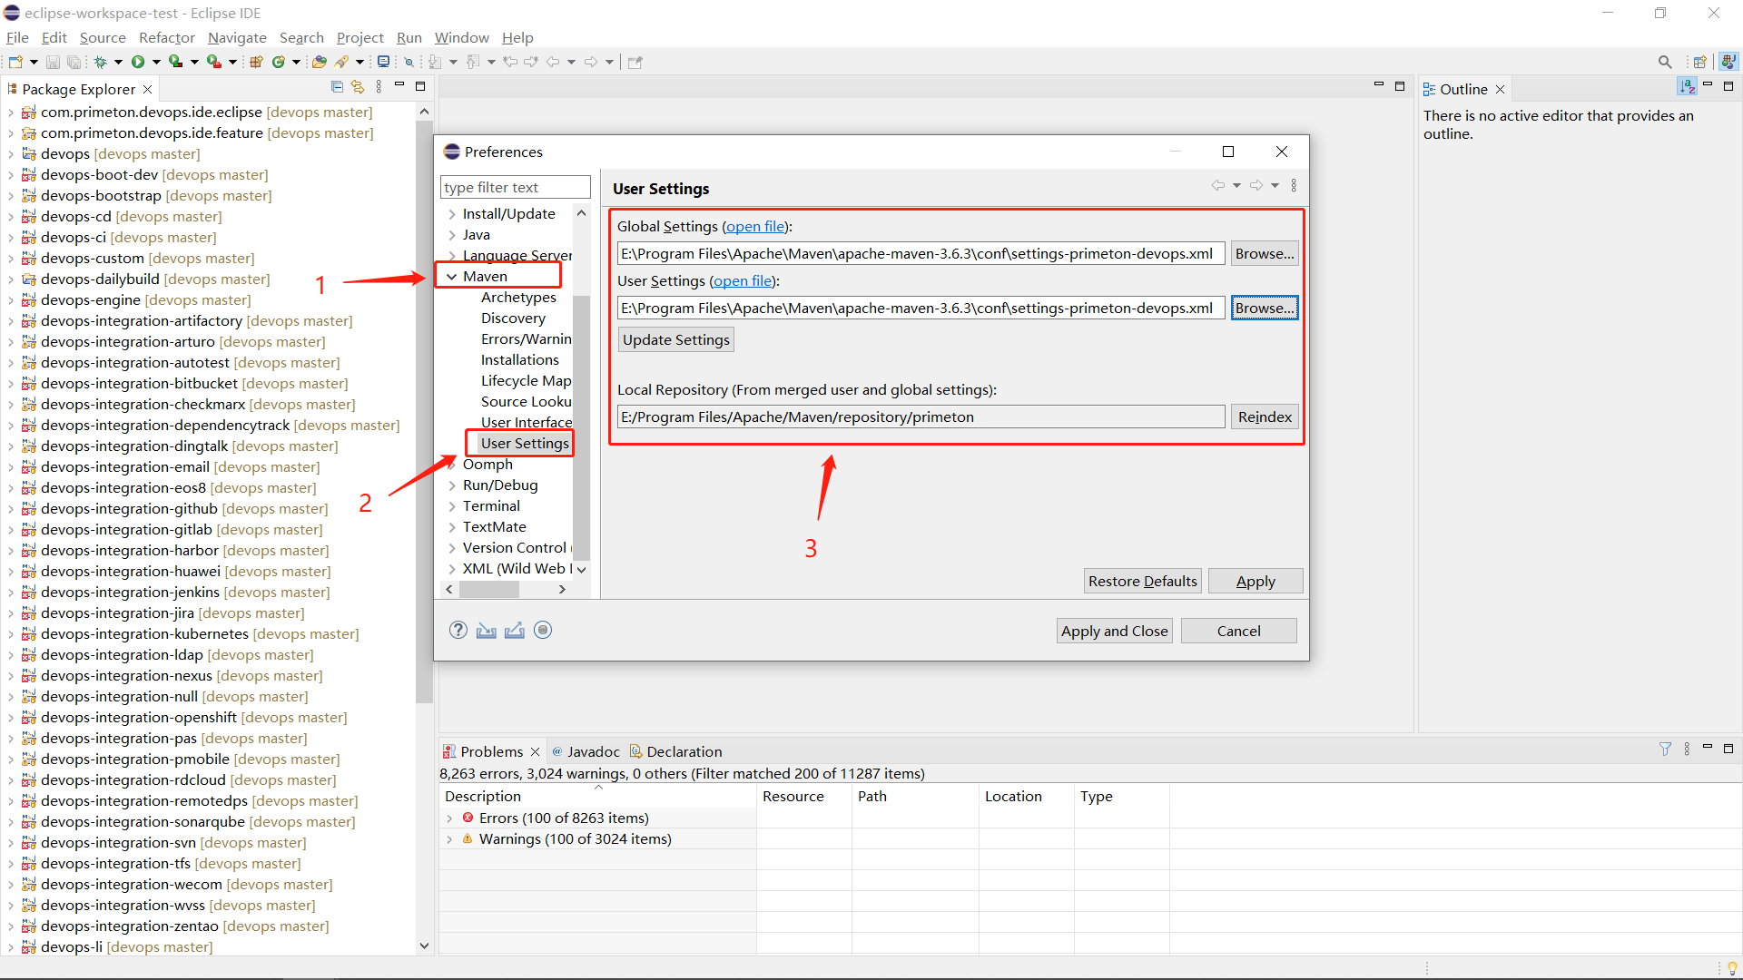The width and height of the screenshot is (1743, 980).
Task: Click the New Java Package icon
Action: pos(256,62)
